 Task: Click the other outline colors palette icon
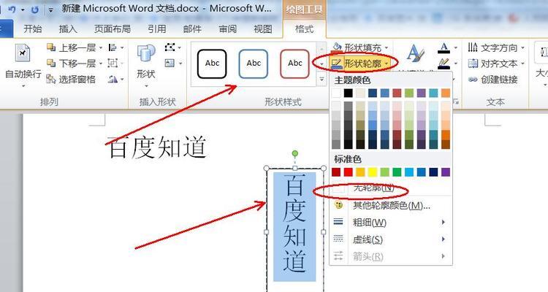tap(338, 205)
